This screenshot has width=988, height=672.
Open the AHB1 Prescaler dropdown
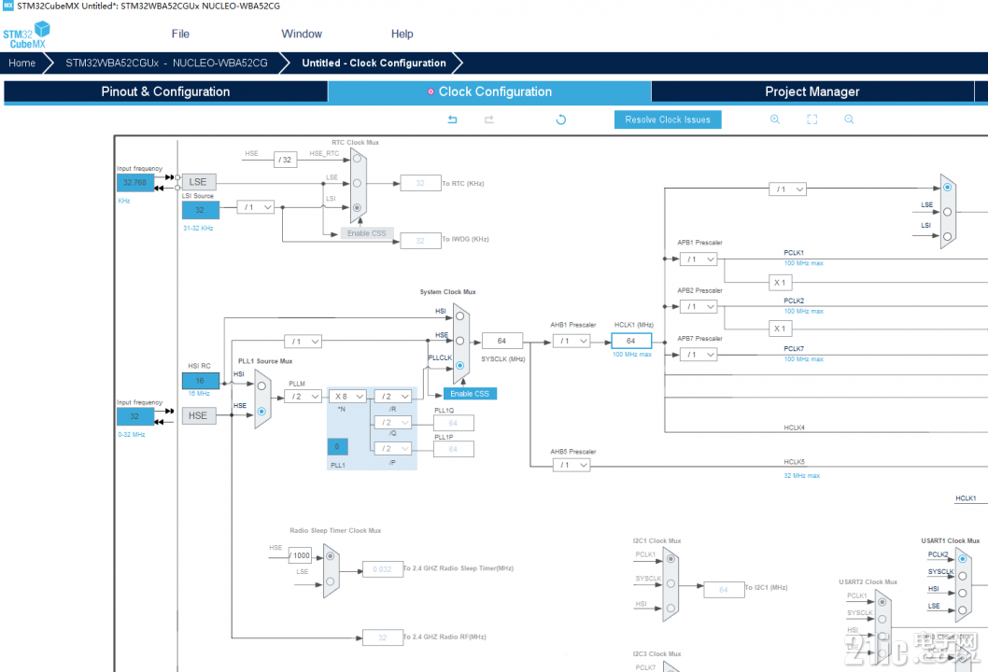tap(572, 341)
